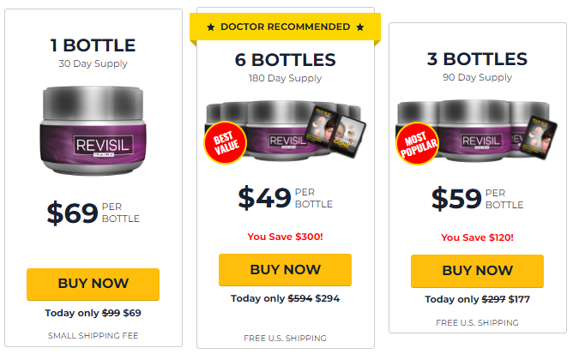Click the bonus ebook covers on 6-bottle pack
The height and width of the screenshot is (354, 573).
335,132
